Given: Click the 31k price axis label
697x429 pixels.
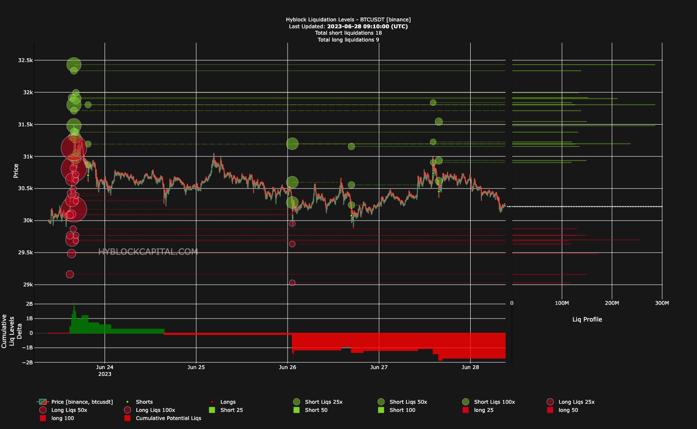Looking at the screenshot, I should [x=28, y=157].
